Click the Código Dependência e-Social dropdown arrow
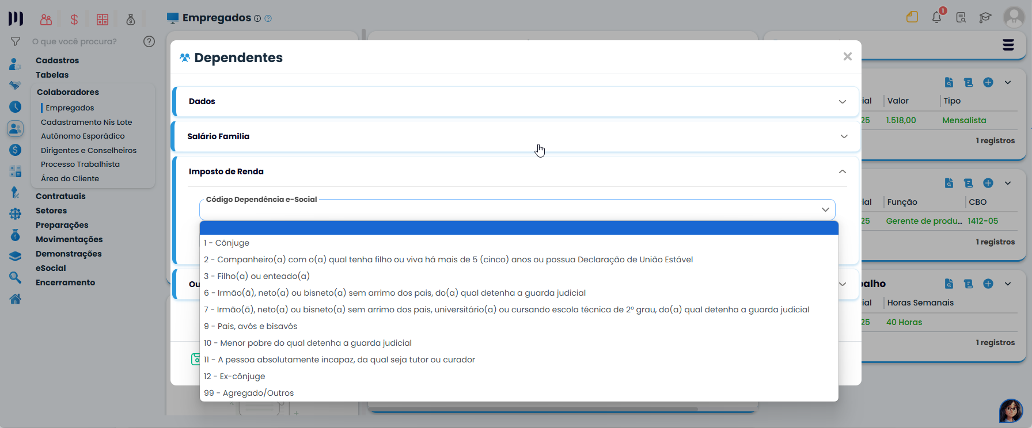1032x428 pixels. click(825, 209)
